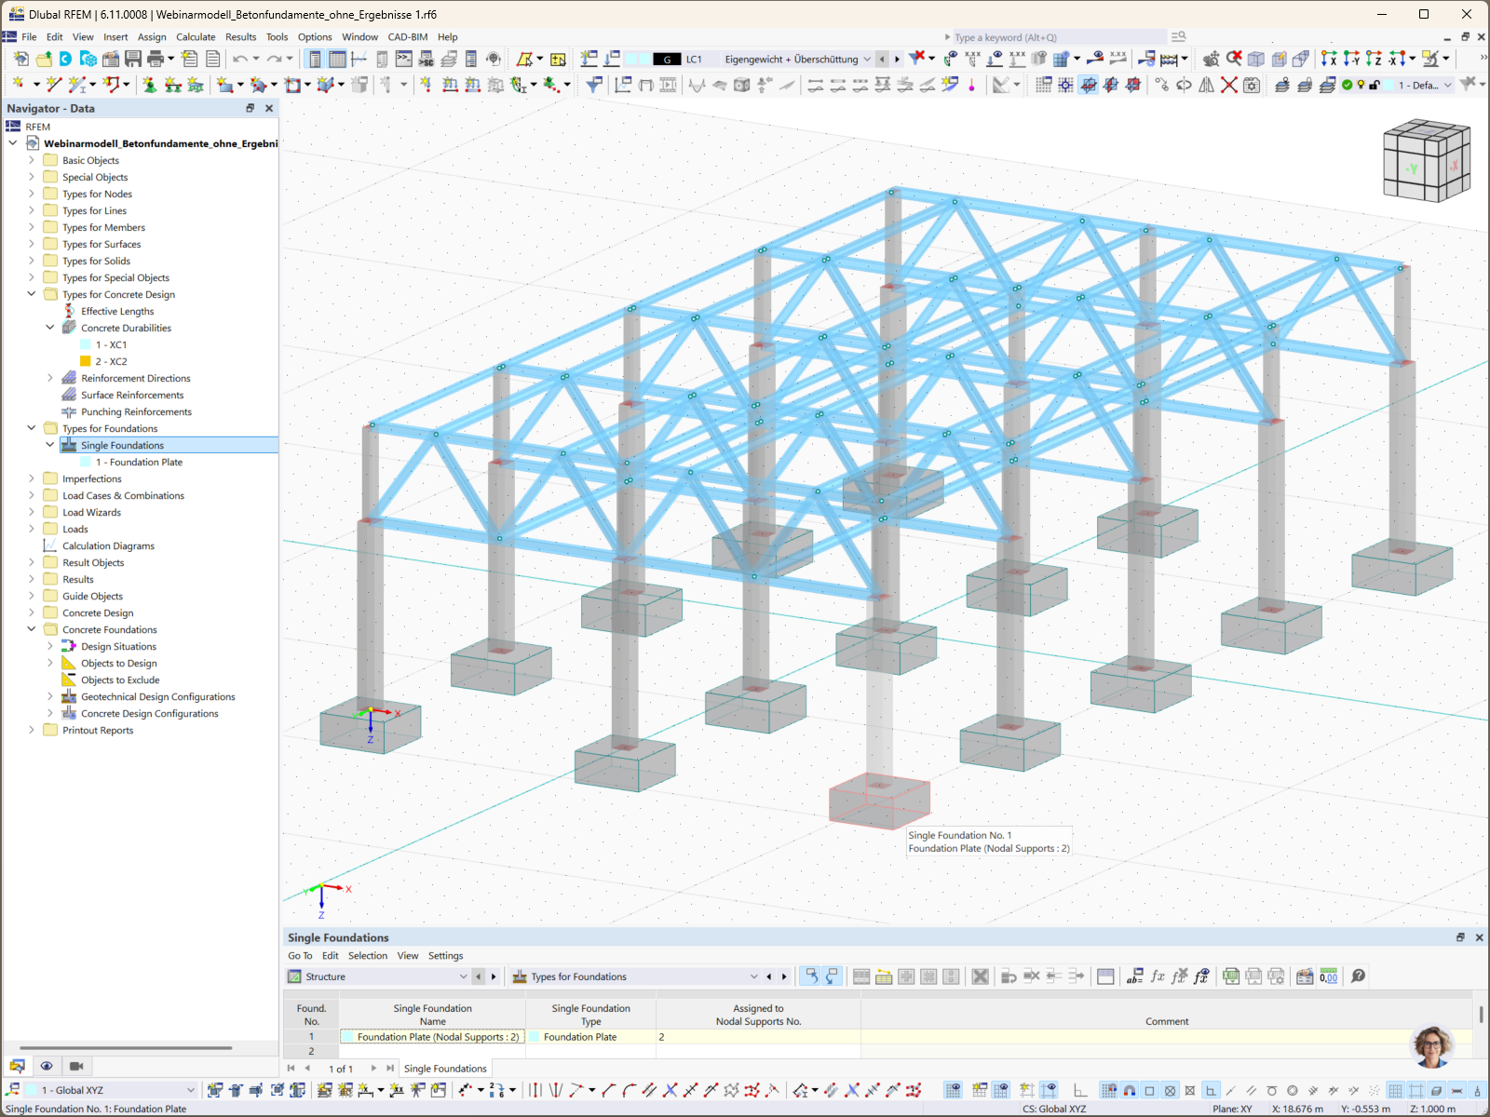Click the video camera icon in Navigator
The width and height of the screenshot is (1490, 1117).
[76, 1066]
